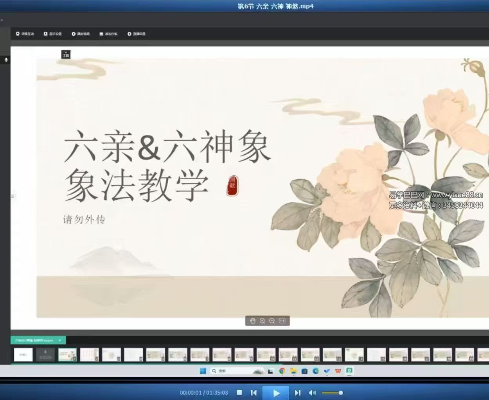Skip to the next video

point(298,393)
